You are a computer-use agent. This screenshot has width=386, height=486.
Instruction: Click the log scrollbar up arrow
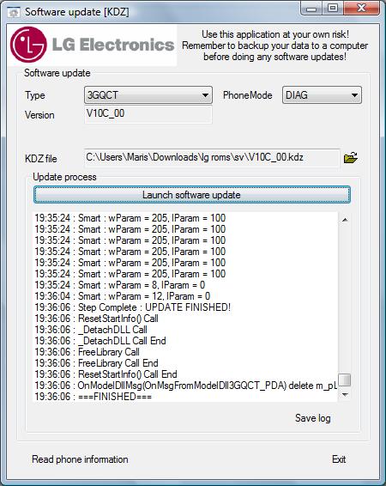click(345, 220)
